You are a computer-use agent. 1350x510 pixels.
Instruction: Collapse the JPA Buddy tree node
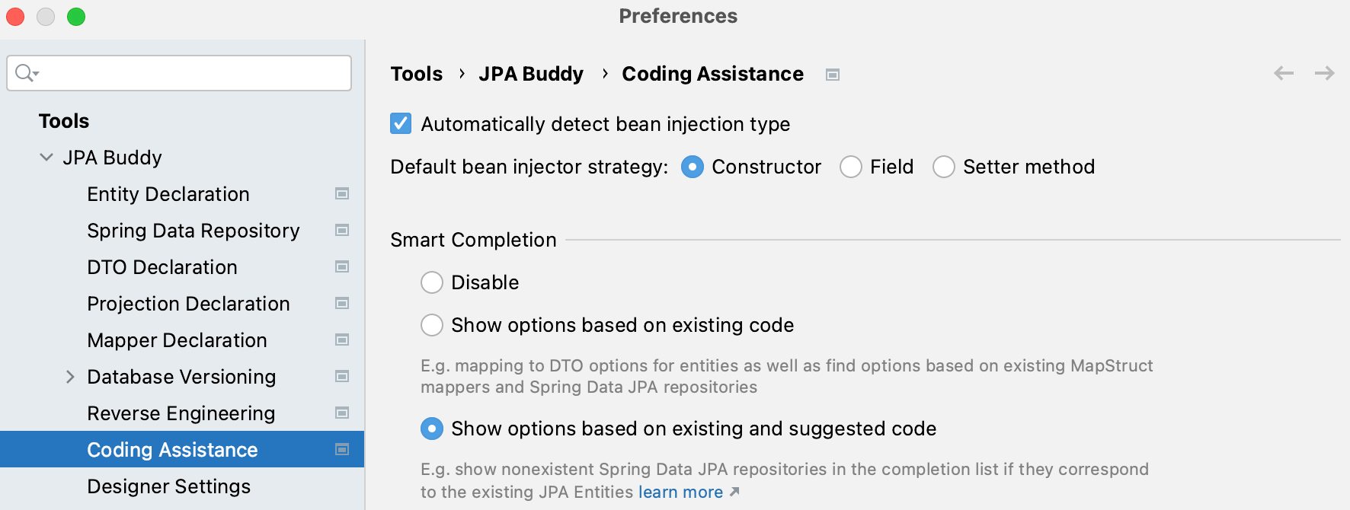[46, 158]
